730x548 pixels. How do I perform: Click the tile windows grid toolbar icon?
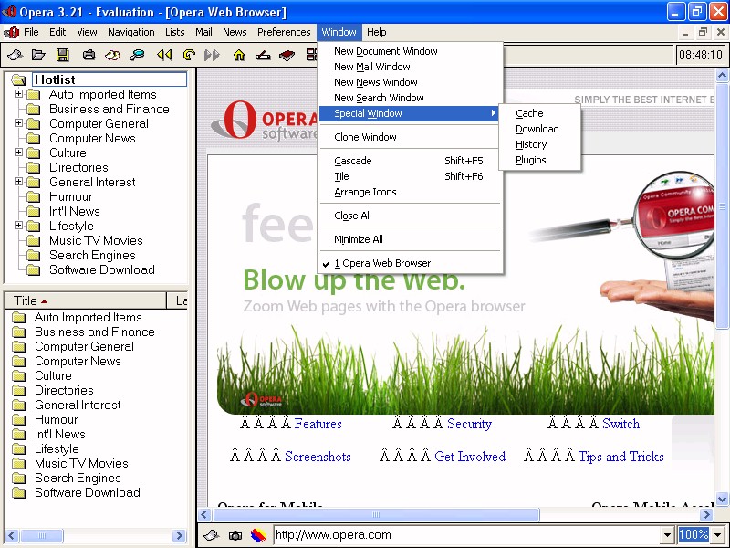311,56
